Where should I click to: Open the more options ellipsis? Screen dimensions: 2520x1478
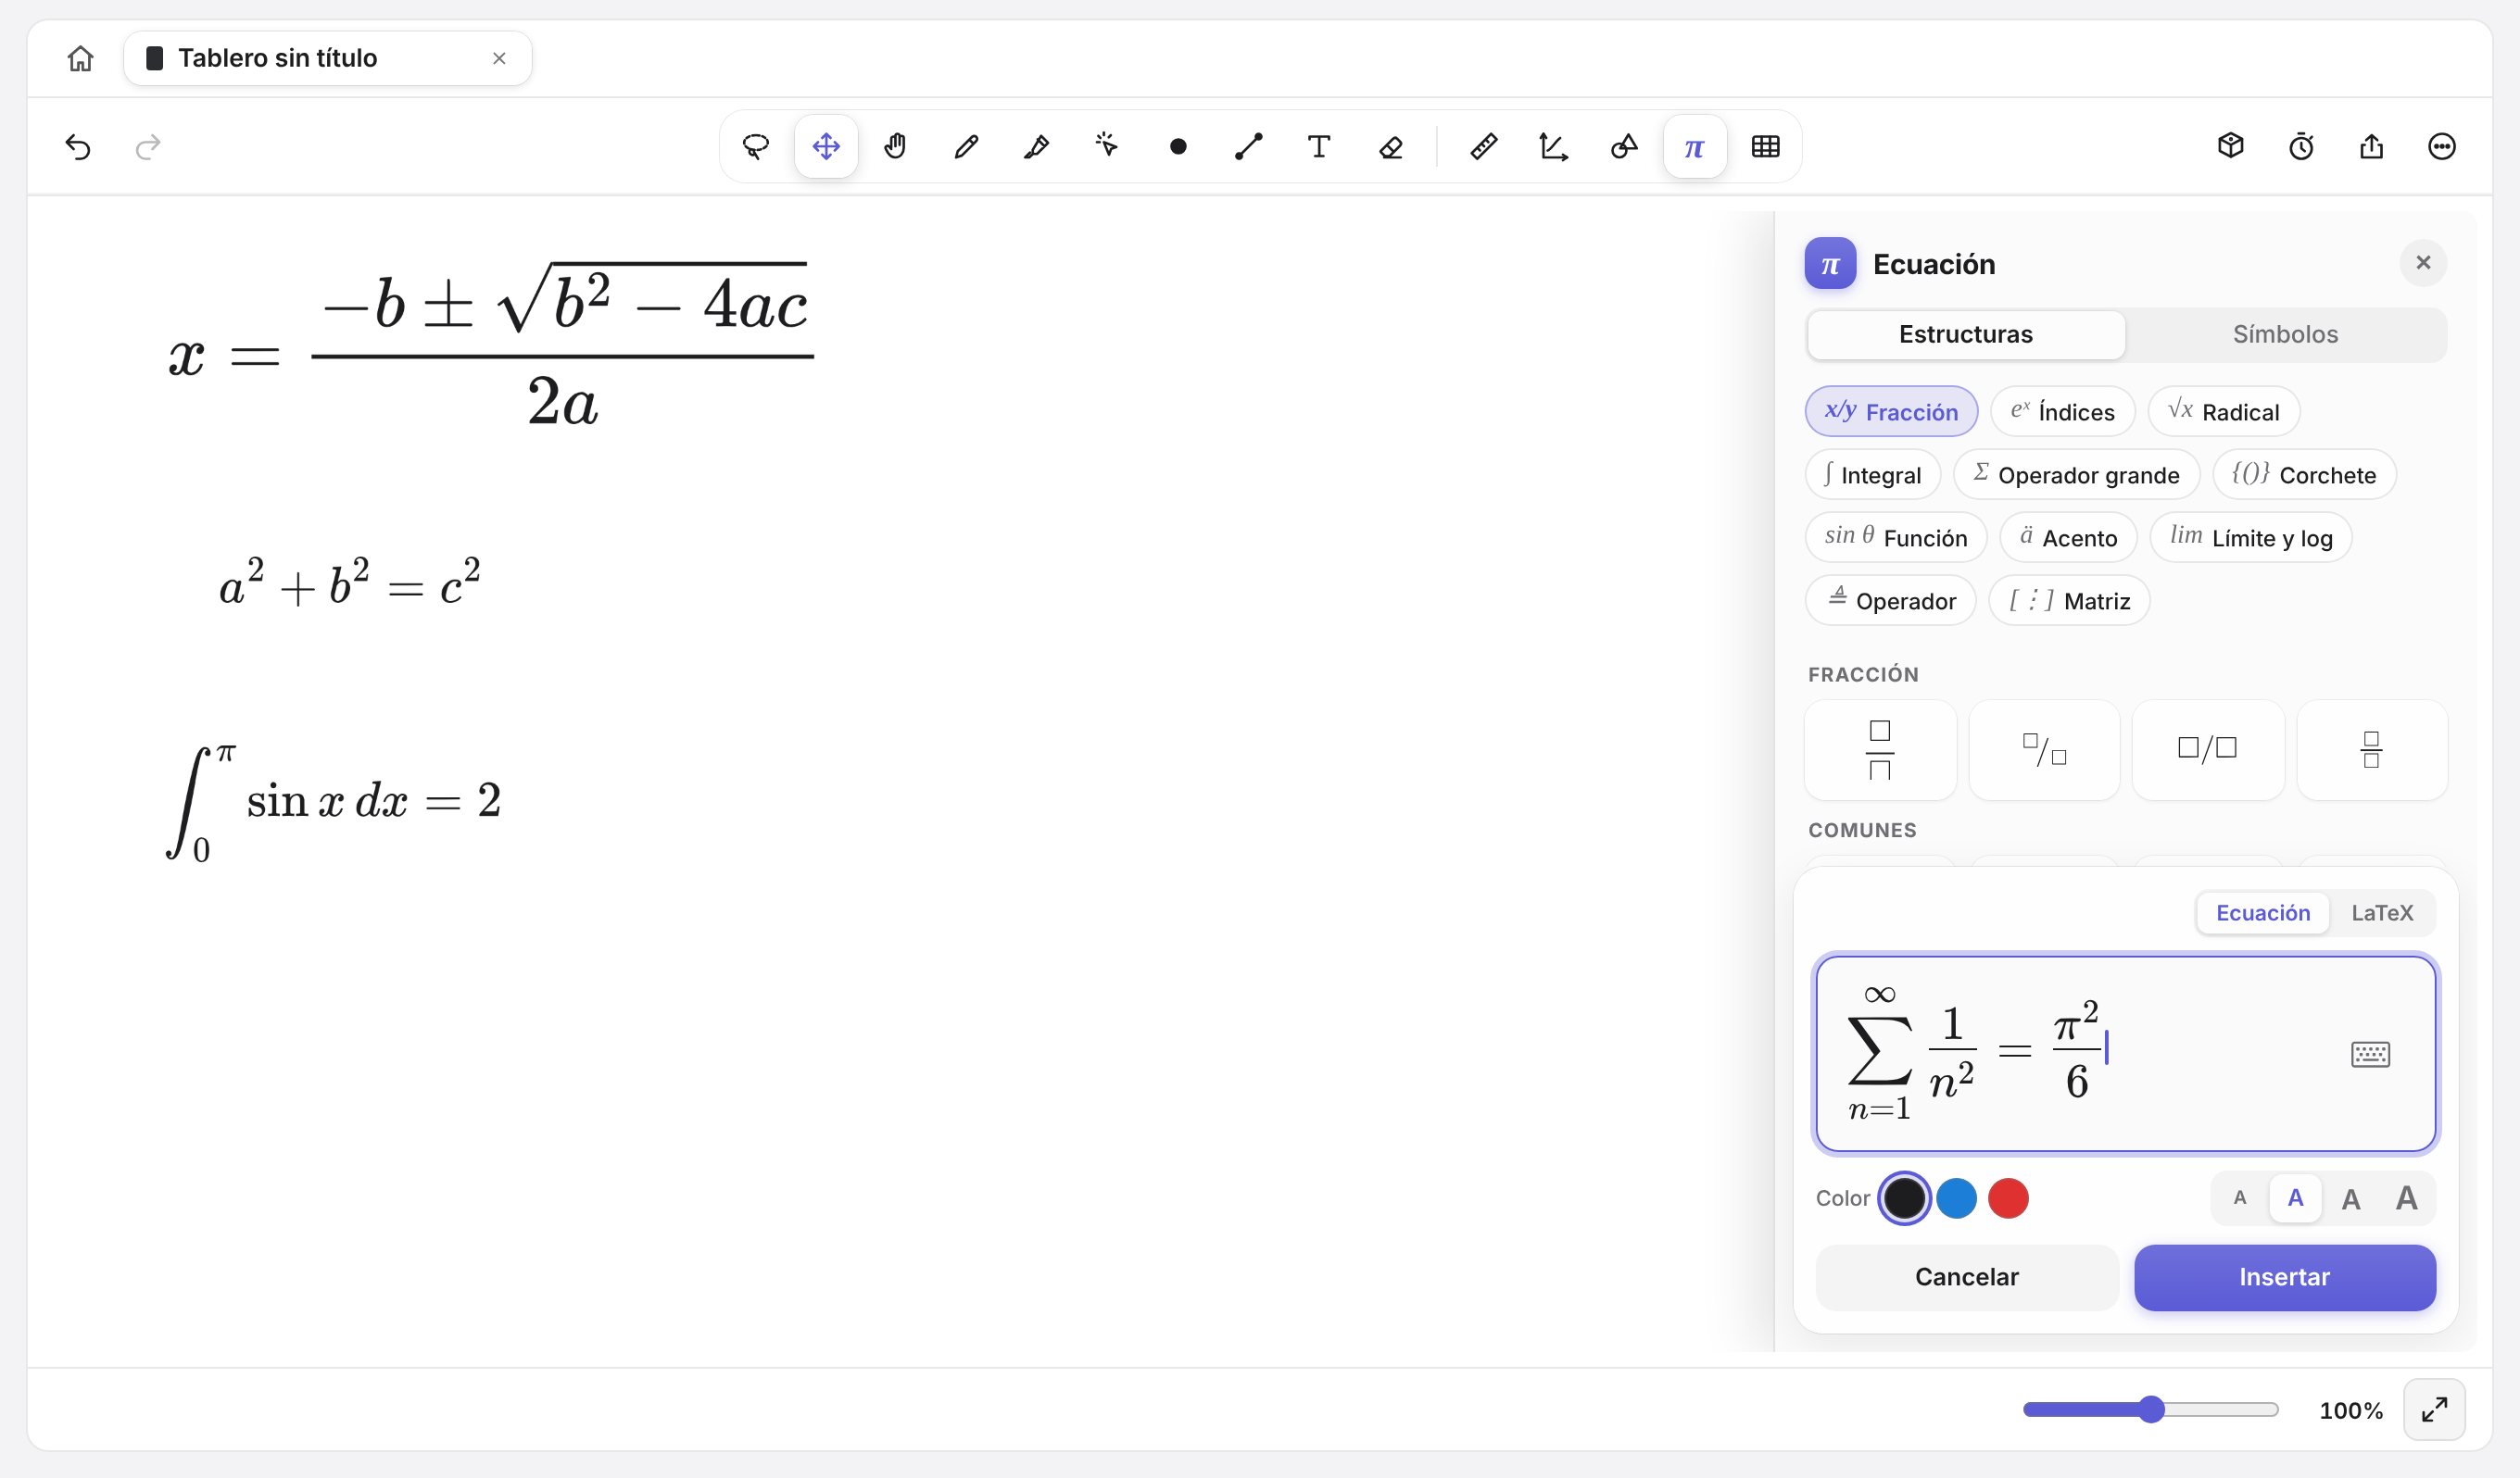point(2442,147)
